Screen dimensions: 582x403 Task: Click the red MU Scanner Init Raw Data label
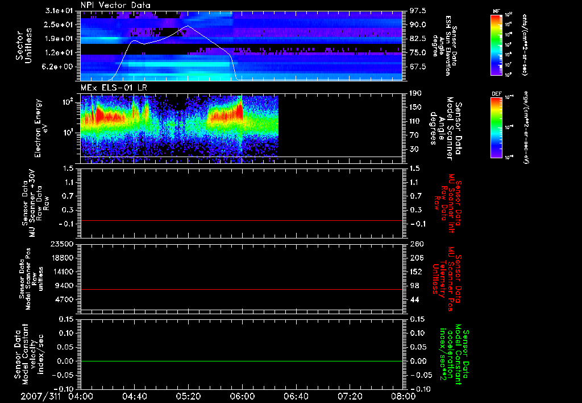(x=447, y=203)
